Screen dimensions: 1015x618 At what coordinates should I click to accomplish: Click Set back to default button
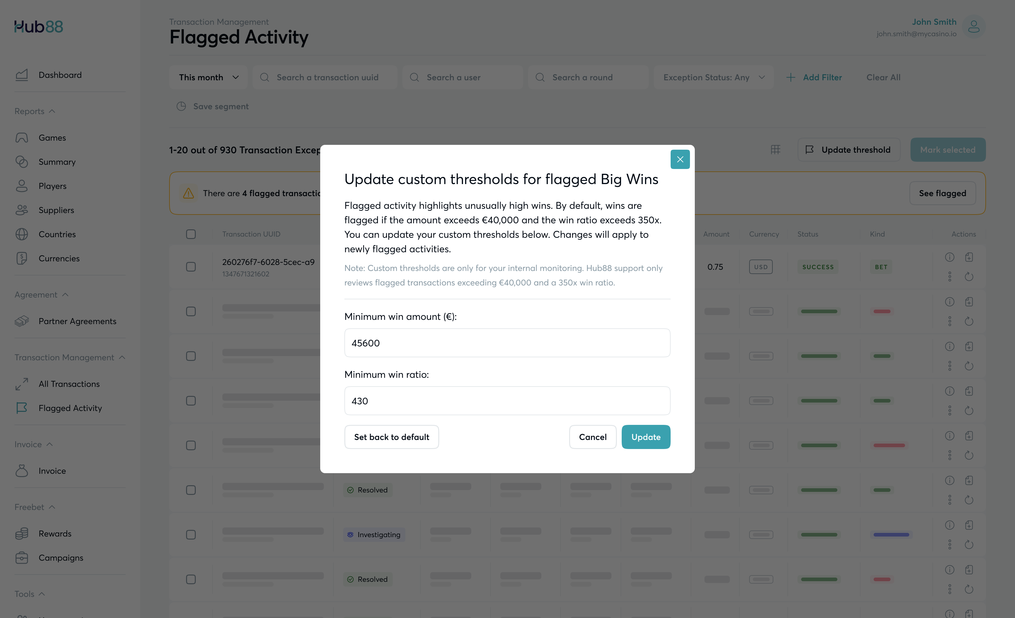coord(391,437)
